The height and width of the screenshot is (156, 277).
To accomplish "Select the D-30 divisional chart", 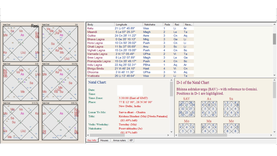I will click(21, 83).
